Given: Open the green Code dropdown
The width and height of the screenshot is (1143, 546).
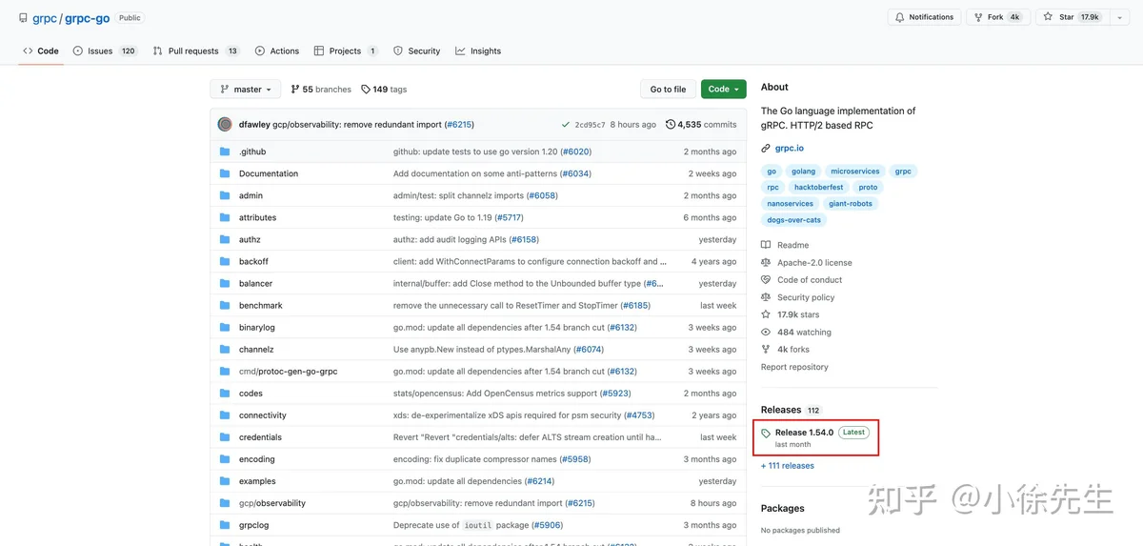Looking at the screenshot, I should coord(723,89).
